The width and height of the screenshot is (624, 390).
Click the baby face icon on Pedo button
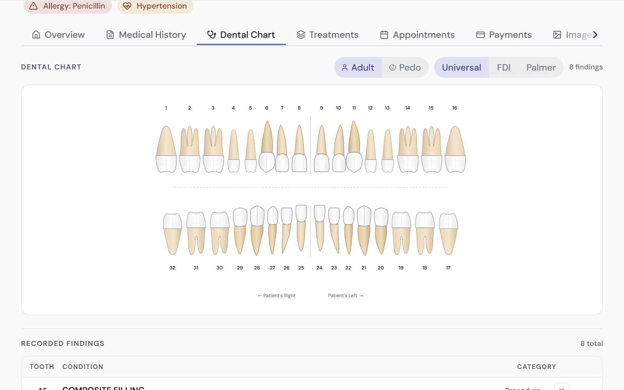point(393,67)
